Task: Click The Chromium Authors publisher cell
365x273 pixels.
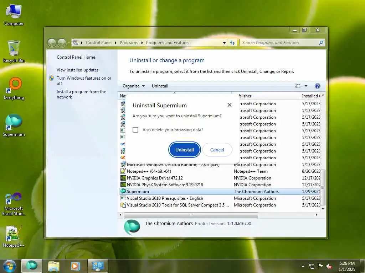Action: pos(256,192)
